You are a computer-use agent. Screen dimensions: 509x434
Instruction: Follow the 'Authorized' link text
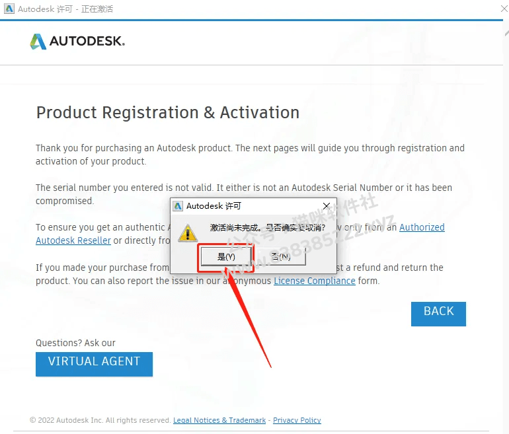coord(422,227)
